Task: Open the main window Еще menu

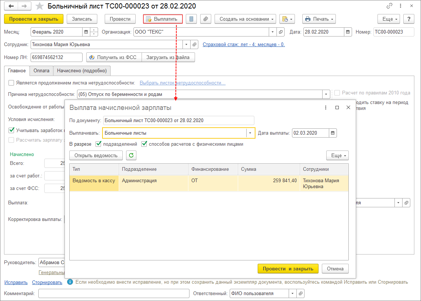Action: [389, 19]
